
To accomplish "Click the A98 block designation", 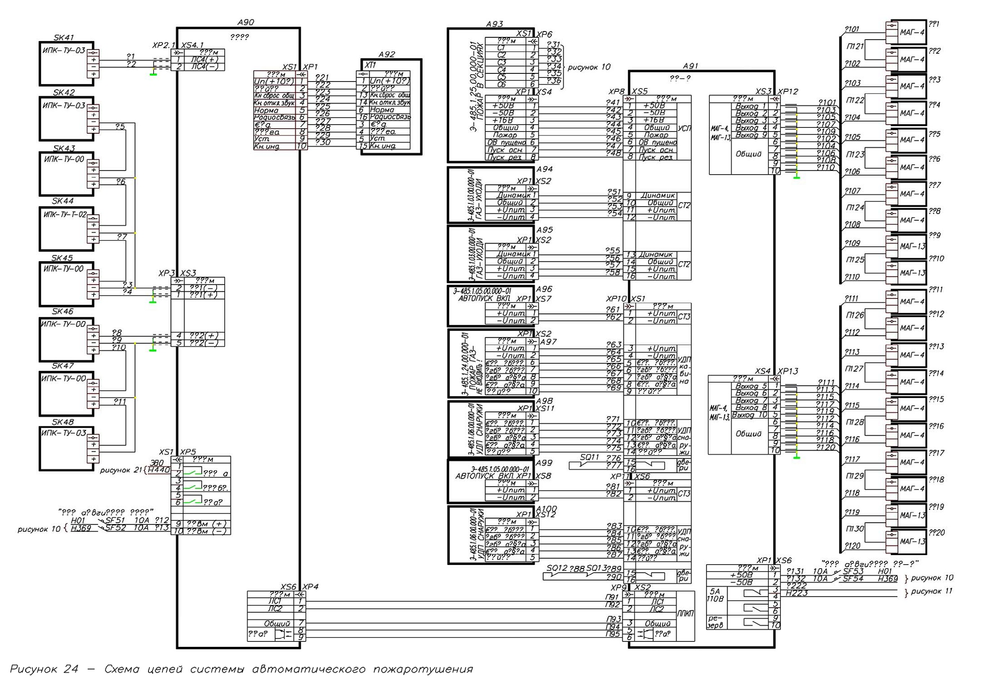I will tap(545, 401).
